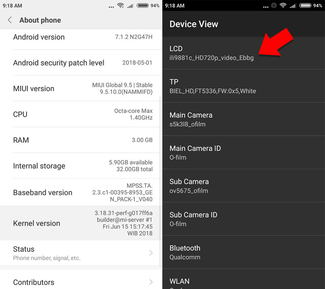Select the TP BIEL_HD touch panel entry
This screenshot has height=289, width=325.
click(x=244, y=86)
